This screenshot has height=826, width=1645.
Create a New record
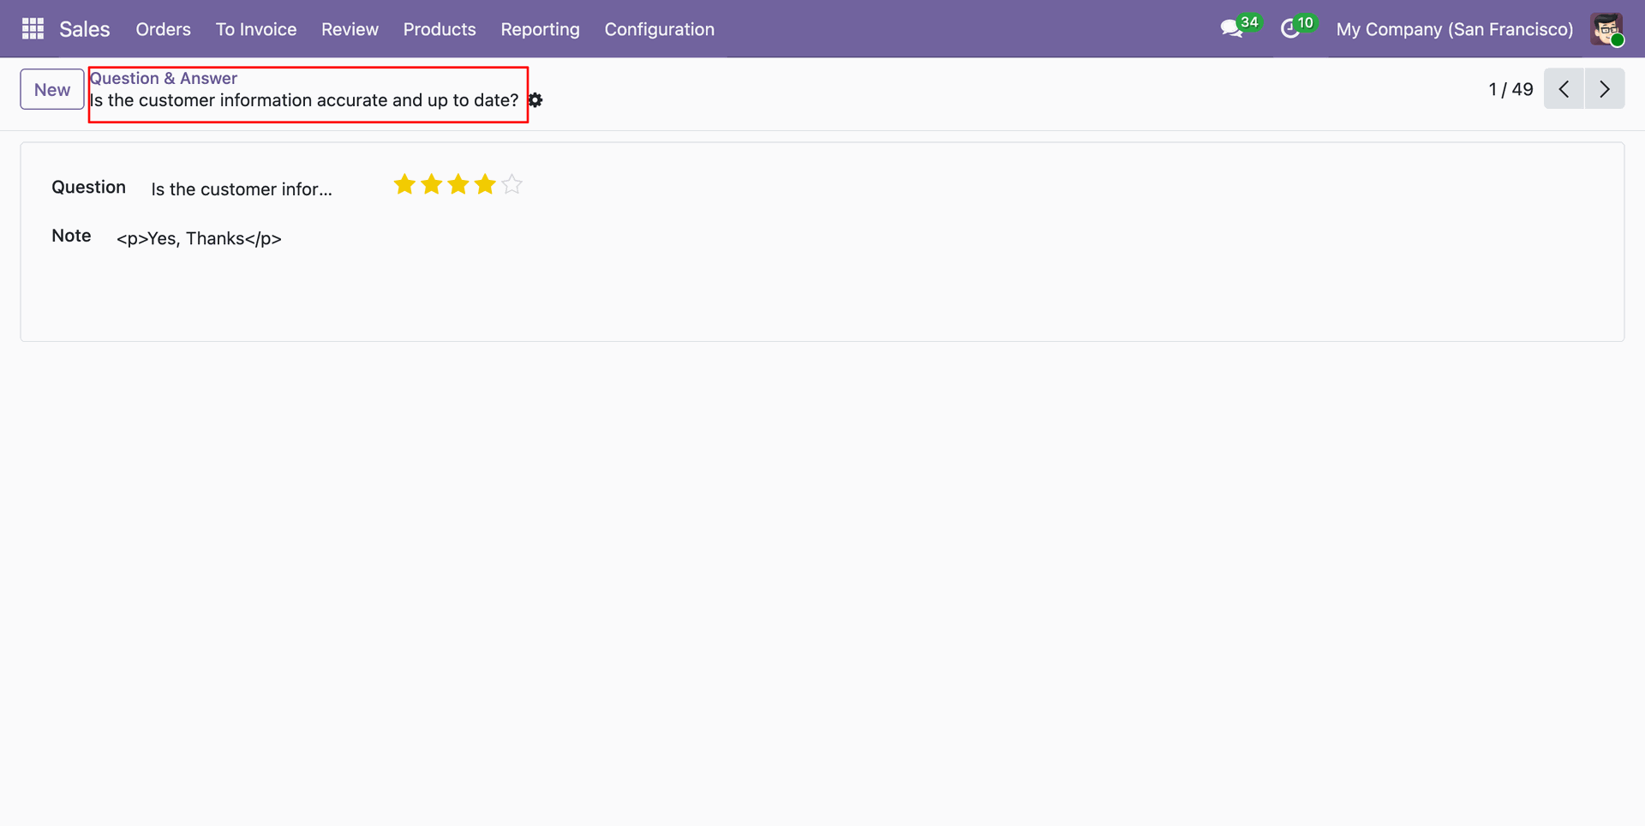pyautogui.click(x=52, y=89)
